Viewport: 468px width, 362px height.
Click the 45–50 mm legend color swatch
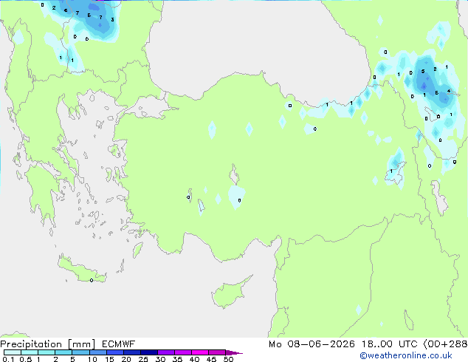pos(217,352)
